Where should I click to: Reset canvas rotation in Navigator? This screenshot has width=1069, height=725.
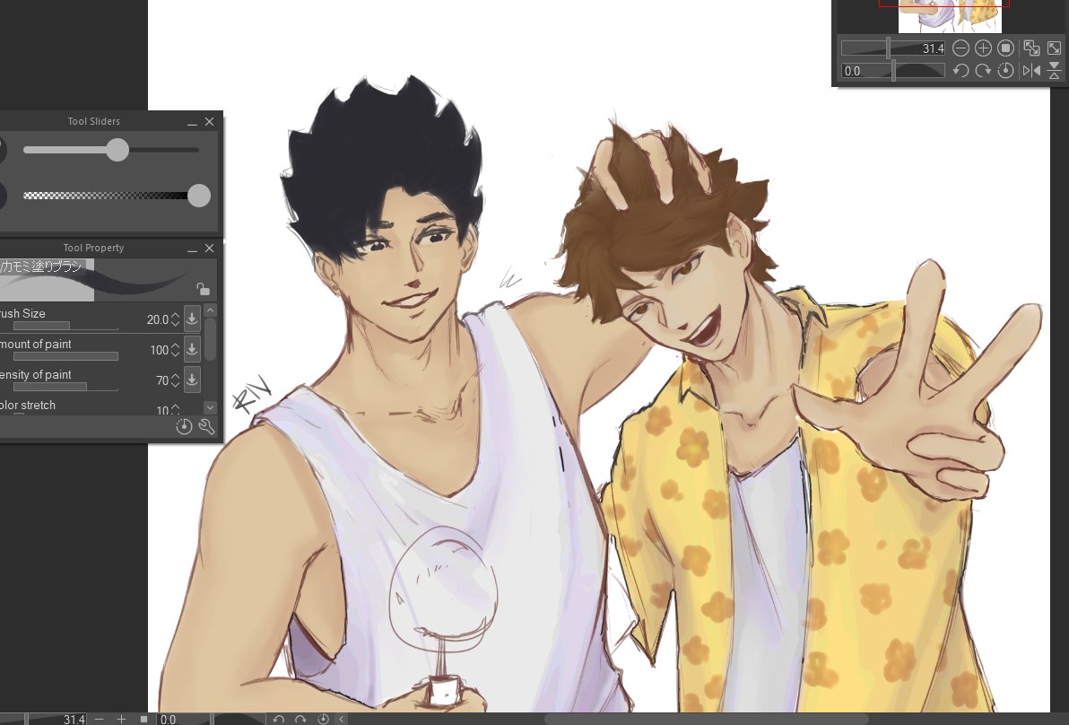point(1005,70)
